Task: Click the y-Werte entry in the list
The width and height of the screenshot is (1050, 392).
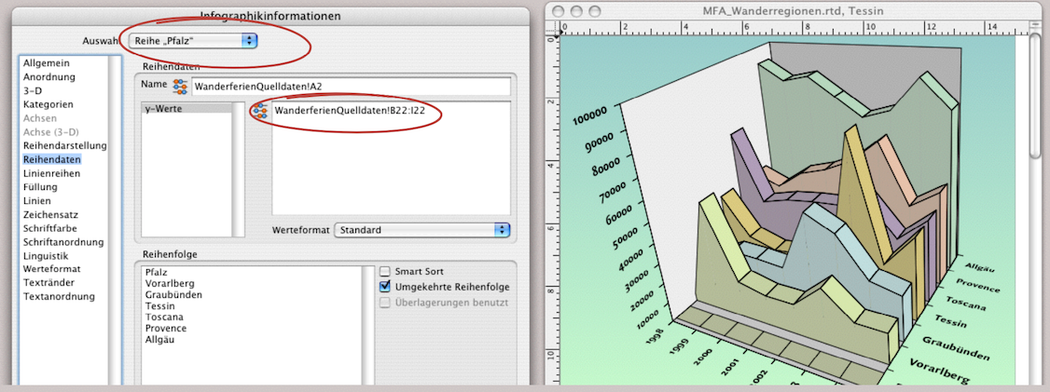Action: [164, 110]
